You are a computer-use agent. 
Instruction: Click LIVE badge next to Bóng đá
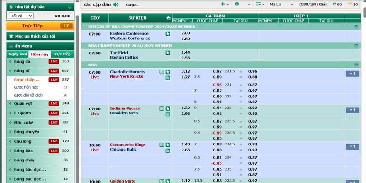[x=54, y=61]
